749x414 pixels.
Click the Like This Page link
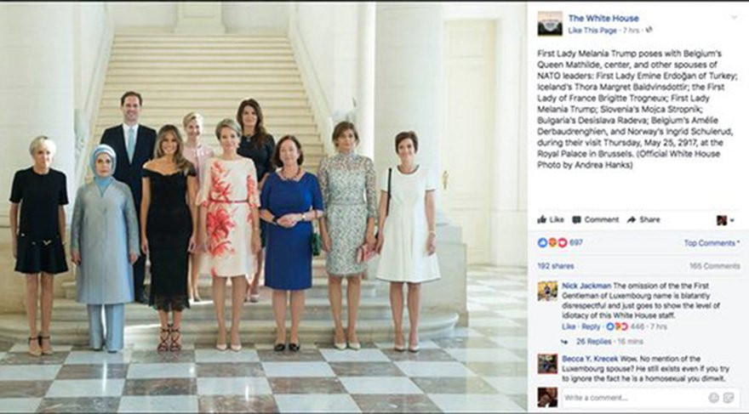[x=592, y=30]
